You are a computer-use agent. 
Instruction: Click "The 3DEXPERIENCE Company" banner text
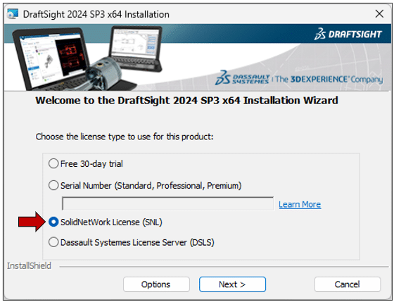[x=329, y=80]
